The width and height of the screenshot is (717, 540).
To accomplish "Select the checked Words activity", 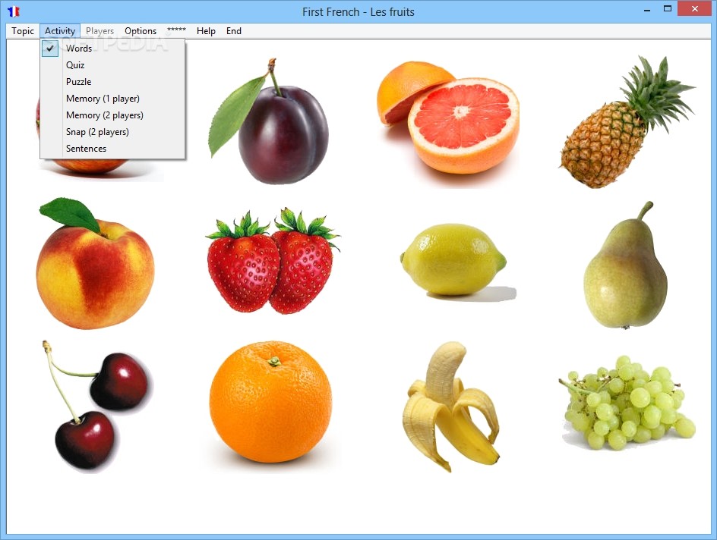I will [112, 49].
